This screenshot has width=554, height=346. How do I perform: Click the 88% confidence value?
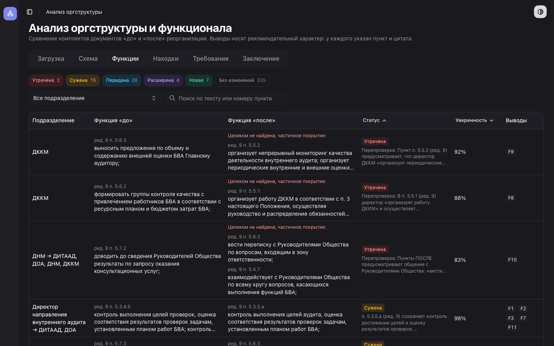pos(460,198)
